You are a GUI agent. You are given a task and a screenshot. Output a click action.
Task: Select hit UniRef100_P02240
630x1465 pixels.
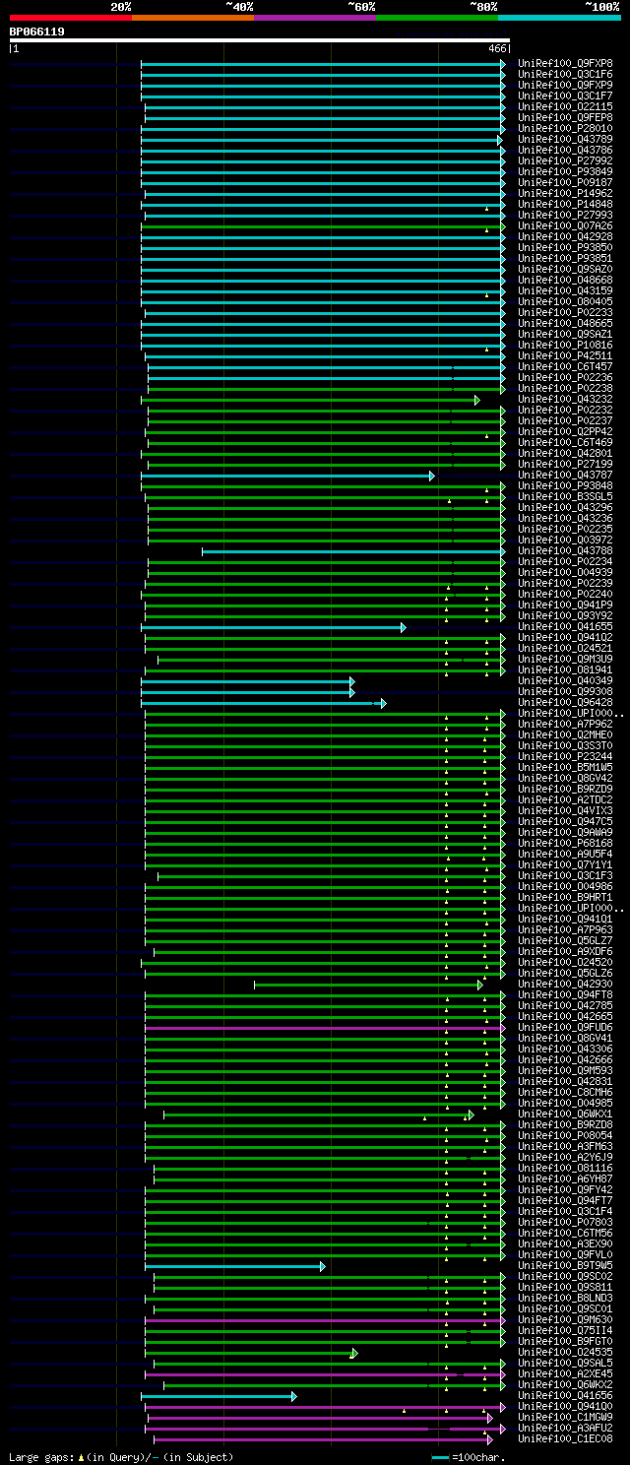coord(565,595)
